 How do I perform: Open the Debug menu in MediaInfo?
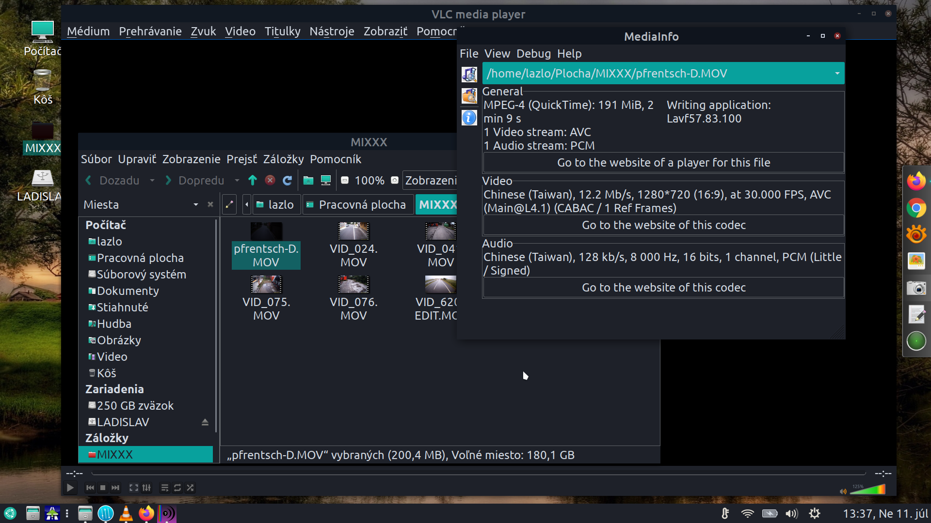point(533,54)
